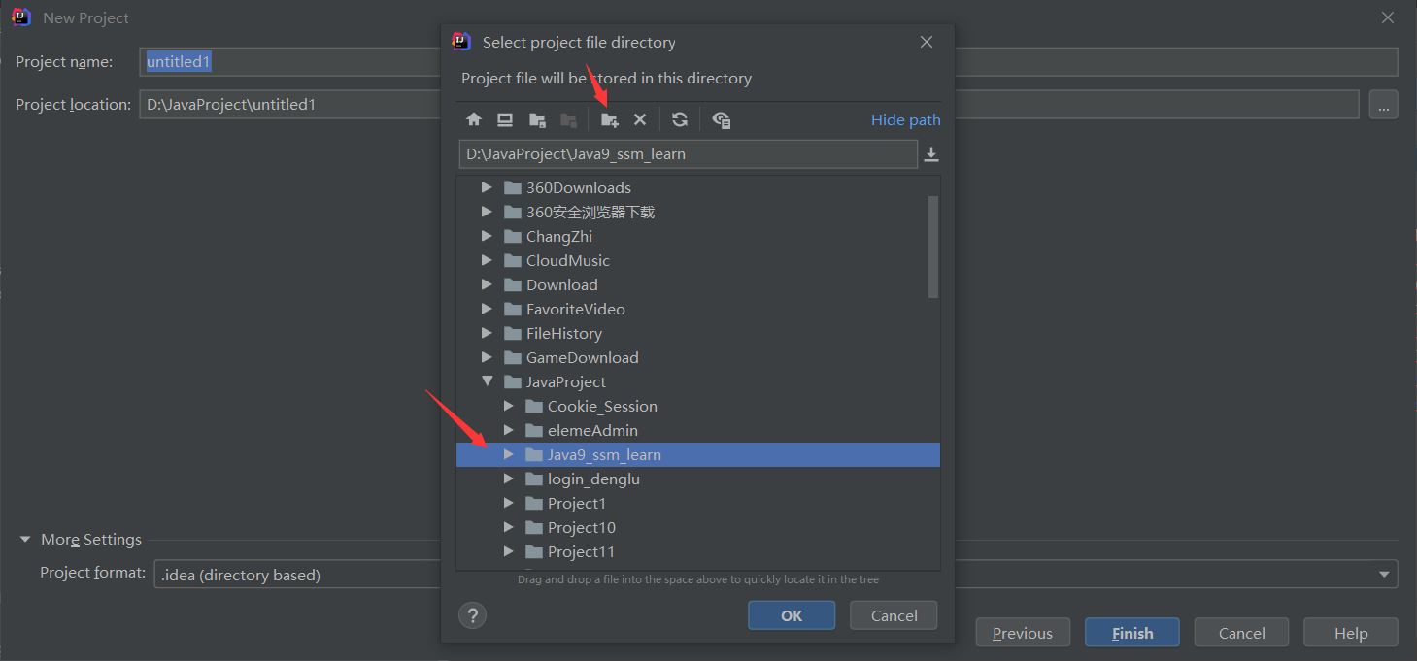Refresh the directory tree
The height and width of the screenshot is (661, 1417).
680,119
